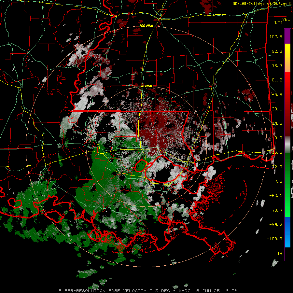Click the -94.2 velocity scale value
Image resolution: width=293 pixels, height=293 pixels.
(276, 224)
